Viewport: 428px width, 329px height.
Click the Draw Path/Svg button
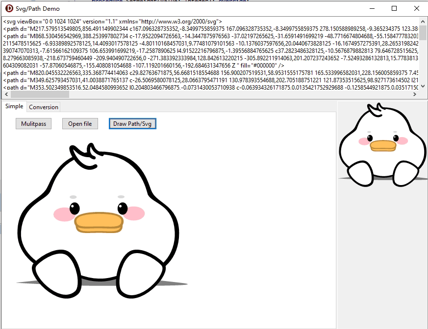click(132, 124)
